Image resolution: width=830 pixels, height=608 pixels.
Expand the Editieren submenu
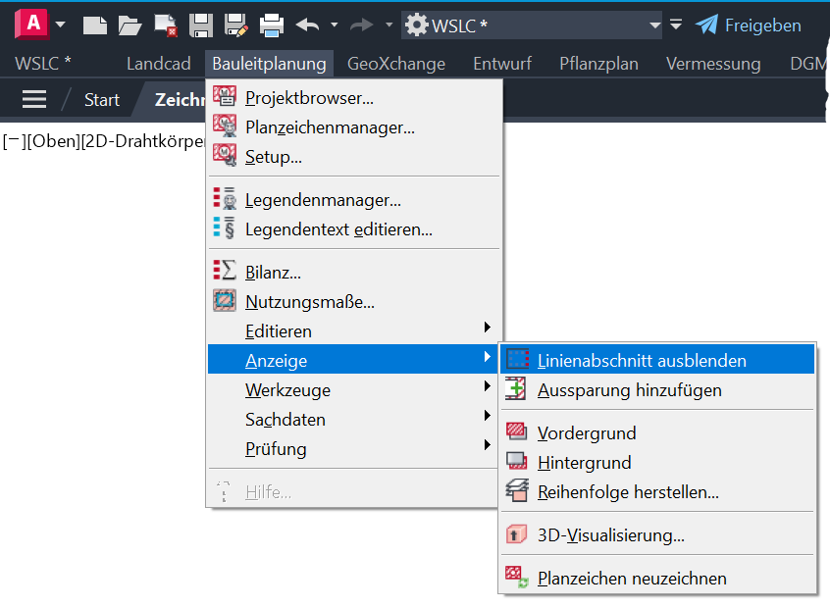(279, 331)
